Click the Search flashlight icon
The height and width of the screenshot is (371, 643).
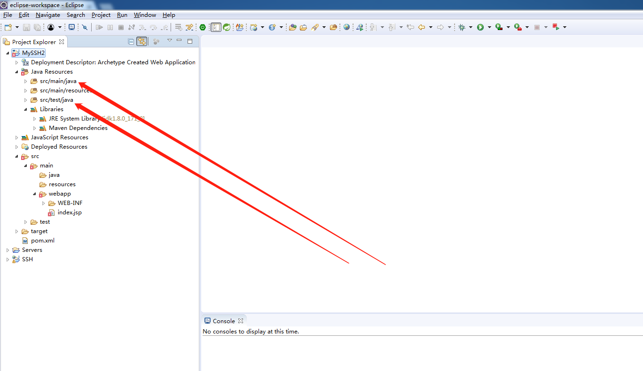(315, 27)
